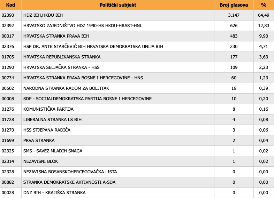Select HSS STJEPANA RADIĆA

[x=47, y=130]
